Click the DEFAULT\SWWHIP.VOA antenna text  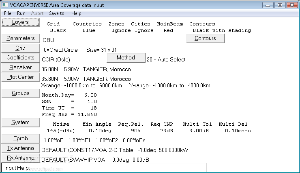[x=73, y=160]
